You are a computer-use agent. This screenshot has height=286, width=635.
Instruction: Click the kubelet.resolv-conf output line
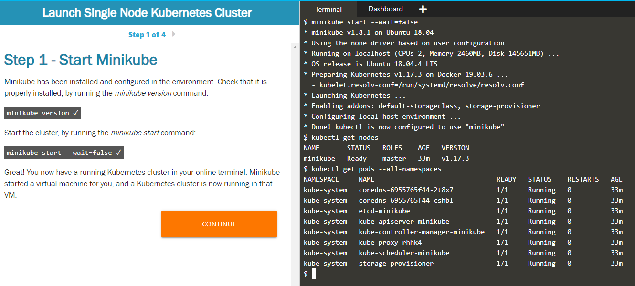pos(418,85)
